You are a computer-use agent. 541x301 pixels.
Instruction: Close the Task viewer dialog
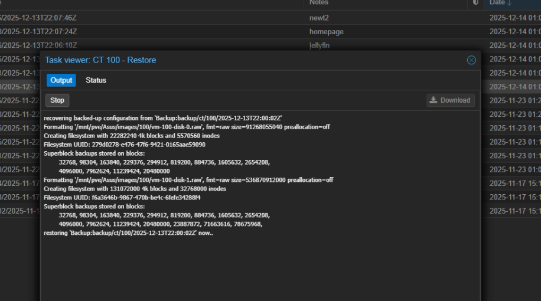pos(471,60)
